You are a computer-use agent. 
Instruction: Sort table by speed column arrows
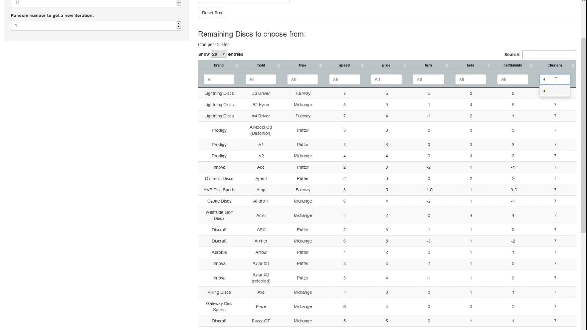tap(362, 65)
